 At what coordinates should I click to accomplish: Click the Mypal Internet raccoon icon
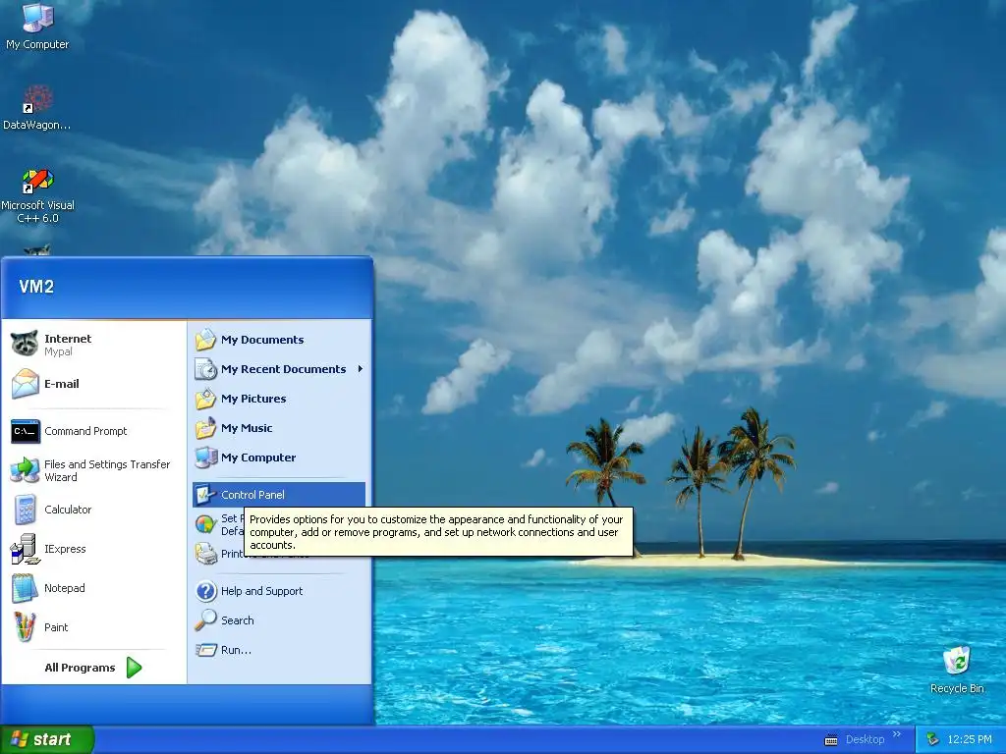[25, 345]
